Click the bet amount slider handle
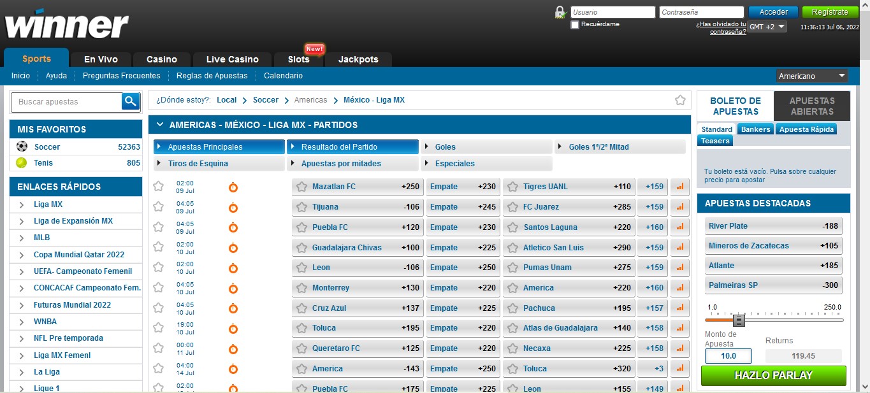870x393 pixels. tap(739, 320)
